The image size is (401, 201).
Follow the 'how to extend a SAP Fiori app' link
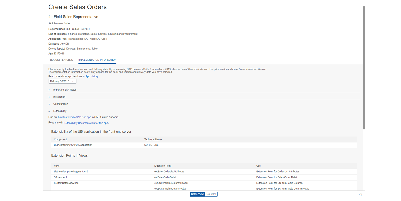point(75,117)
